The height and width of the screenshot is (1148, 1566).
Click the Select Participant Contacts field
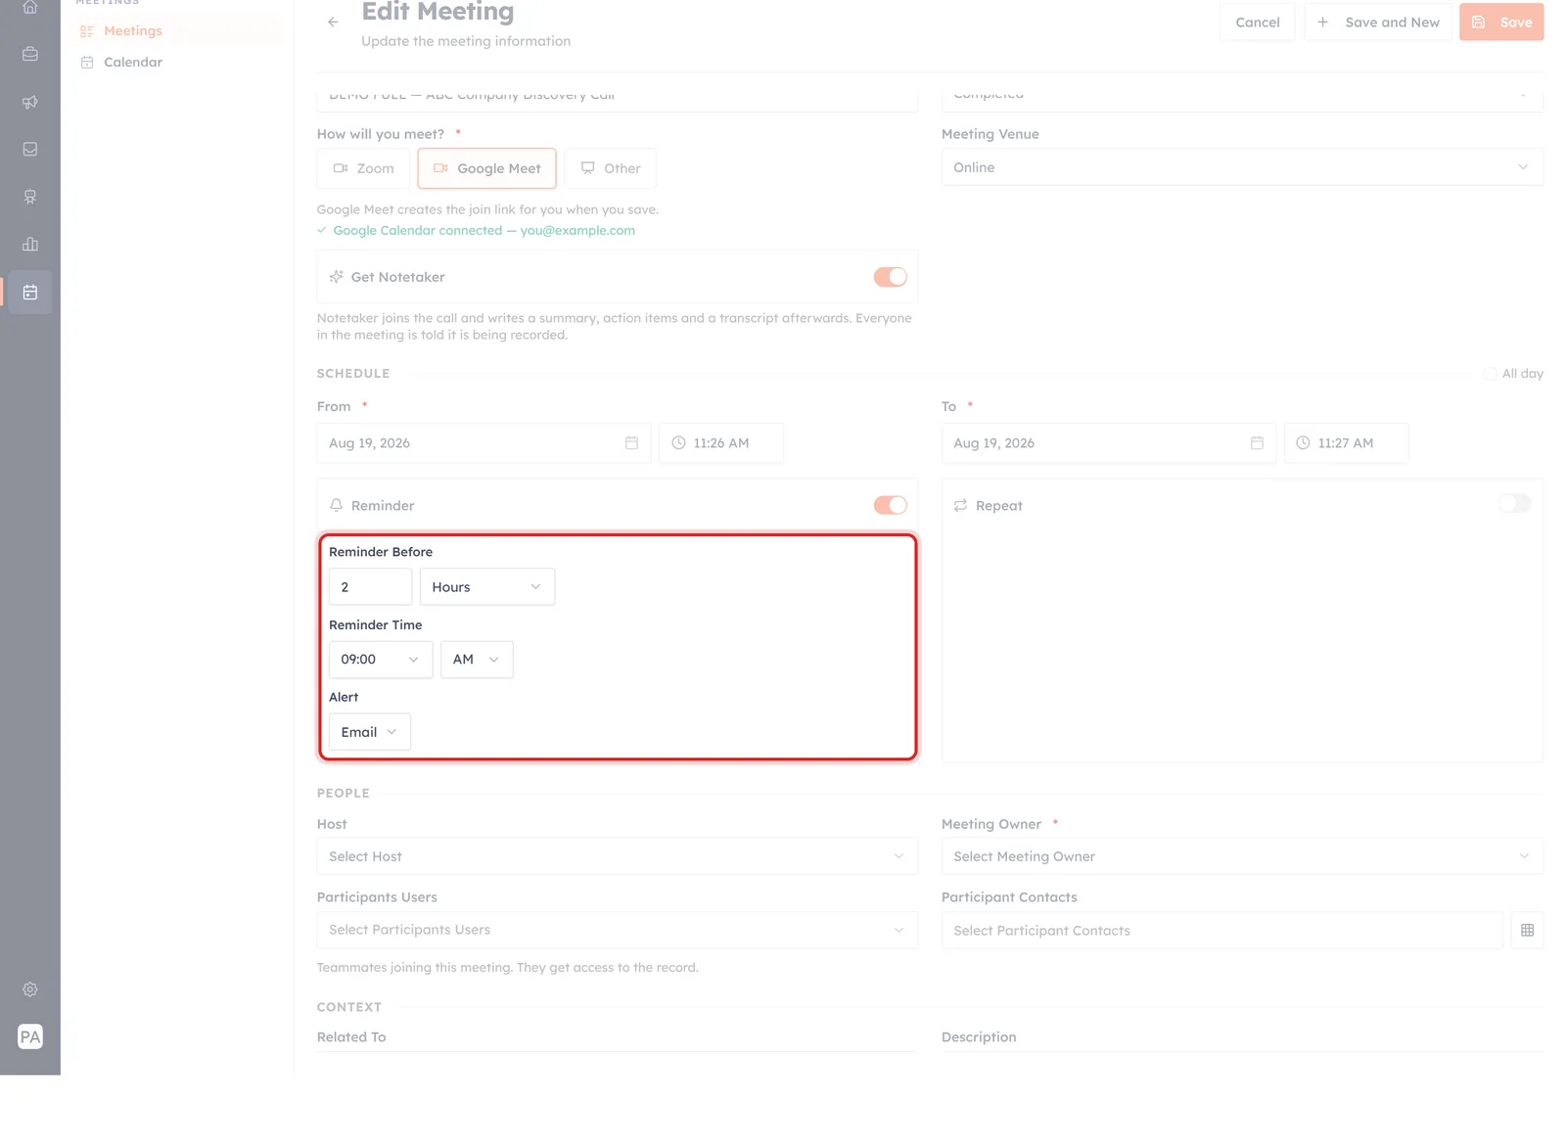pyautogui.click(x=1221, y=931)
